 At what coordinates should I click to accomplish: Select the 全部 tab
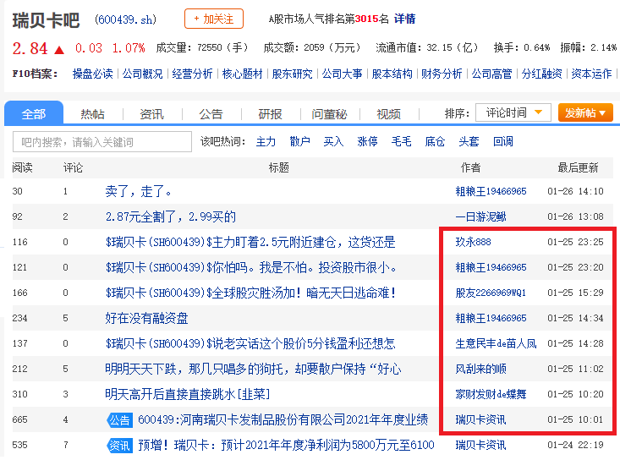[x=34, y=113]
